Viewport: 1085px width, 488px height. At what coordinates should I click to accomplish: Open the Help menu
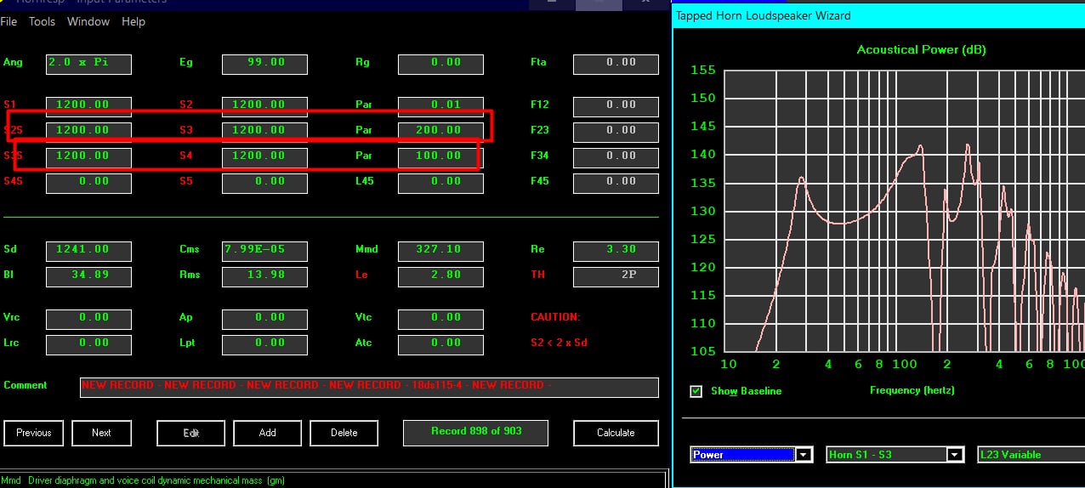coord(133,21)
